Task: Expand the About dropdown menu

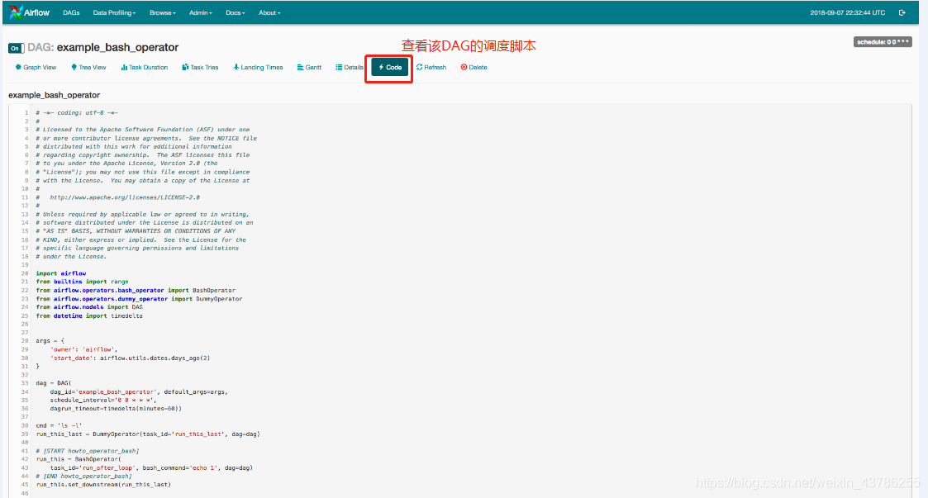Action: [x=269, y=12]
